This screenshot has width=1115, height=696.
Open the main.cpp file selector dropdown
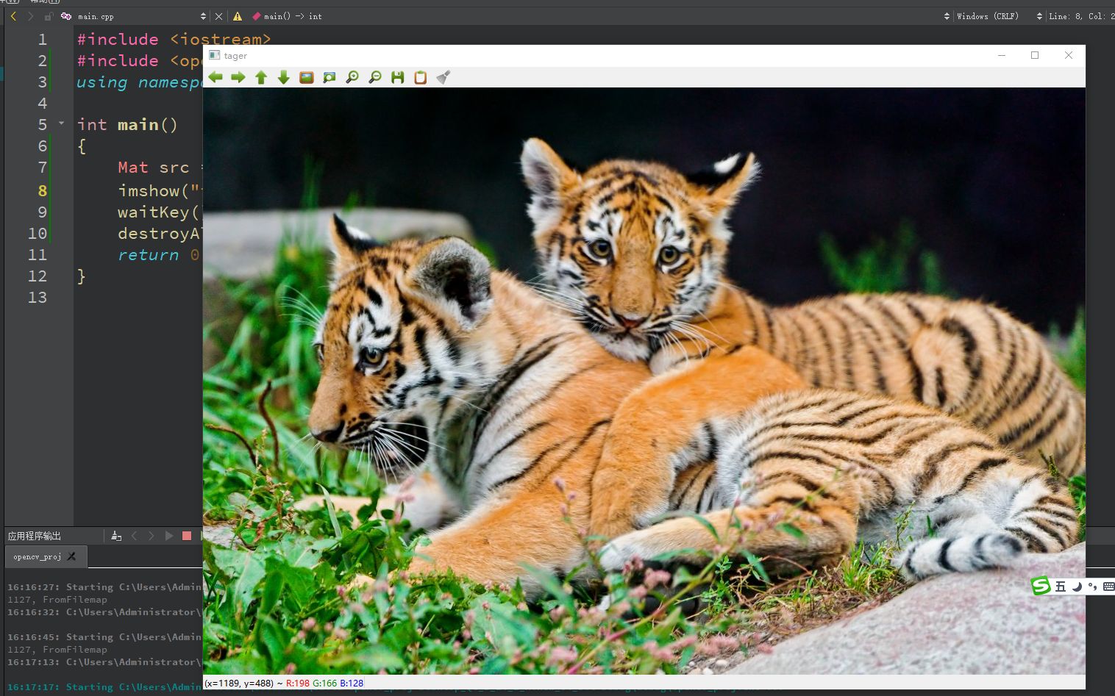[143, 16]
